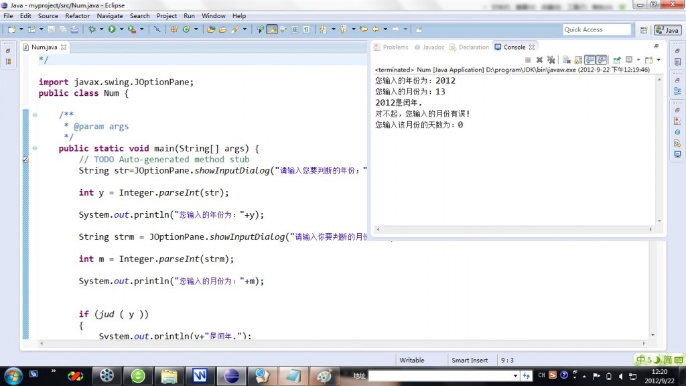
Task: Open the dropdown beside the New file icon
Action: (x=21, y=29)
